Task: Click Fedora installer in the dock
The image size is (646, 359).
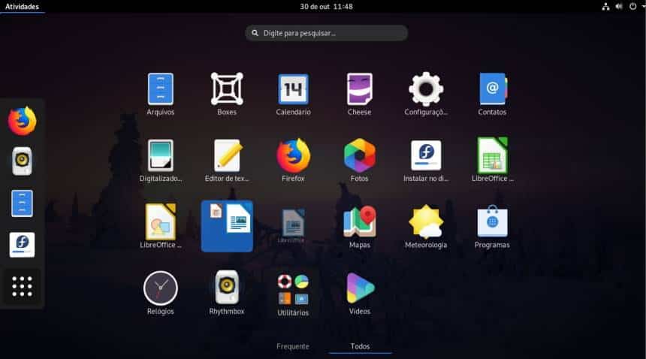Action: point(23,245)
